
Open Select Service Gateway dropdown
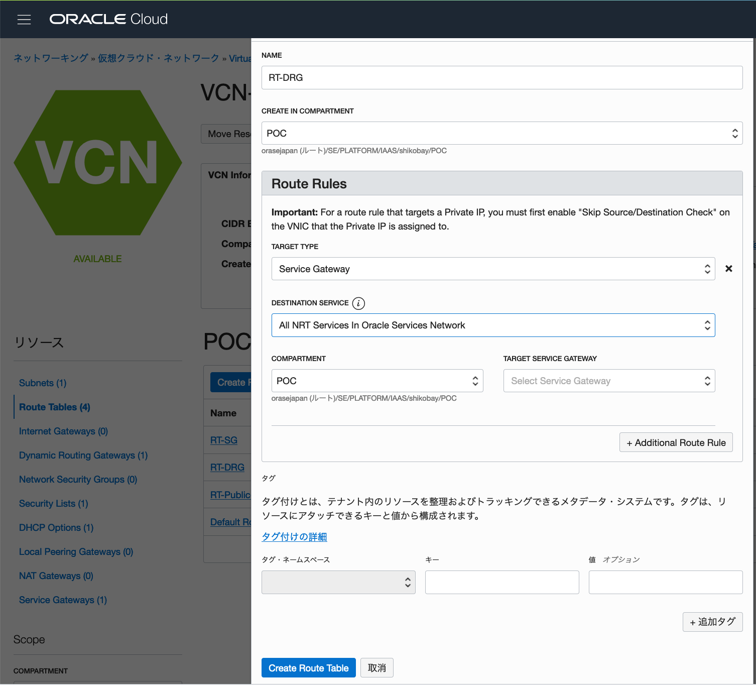pos(609,381)
